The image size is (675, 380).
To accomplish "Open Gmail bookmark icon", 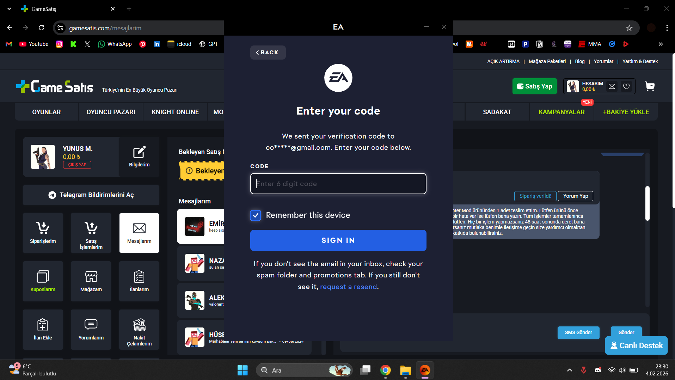I will (x=9, y=44).
